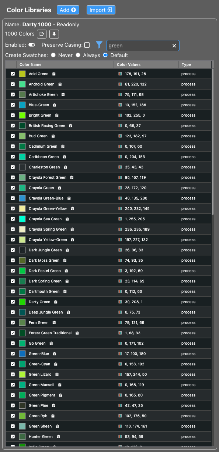Open the filter funnel icon beside search
The image size is (219, 452).
pos(99,45)
